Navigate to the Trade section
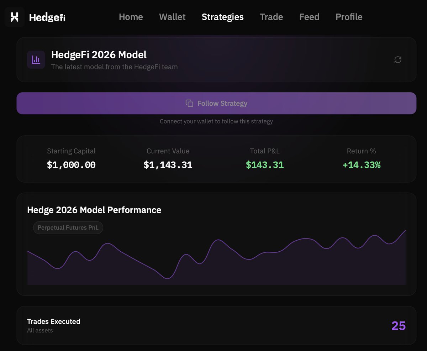The image size is (427, 351). [272, 17]
